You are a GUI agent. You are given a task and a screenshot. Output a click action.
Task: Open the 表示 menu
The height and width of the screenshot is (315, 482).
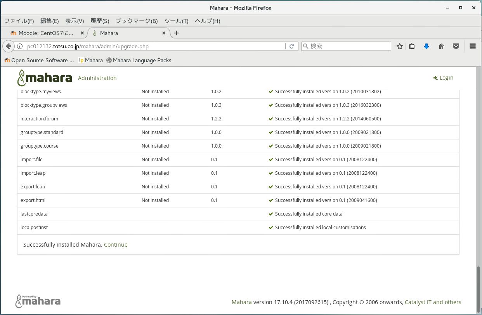75,21
